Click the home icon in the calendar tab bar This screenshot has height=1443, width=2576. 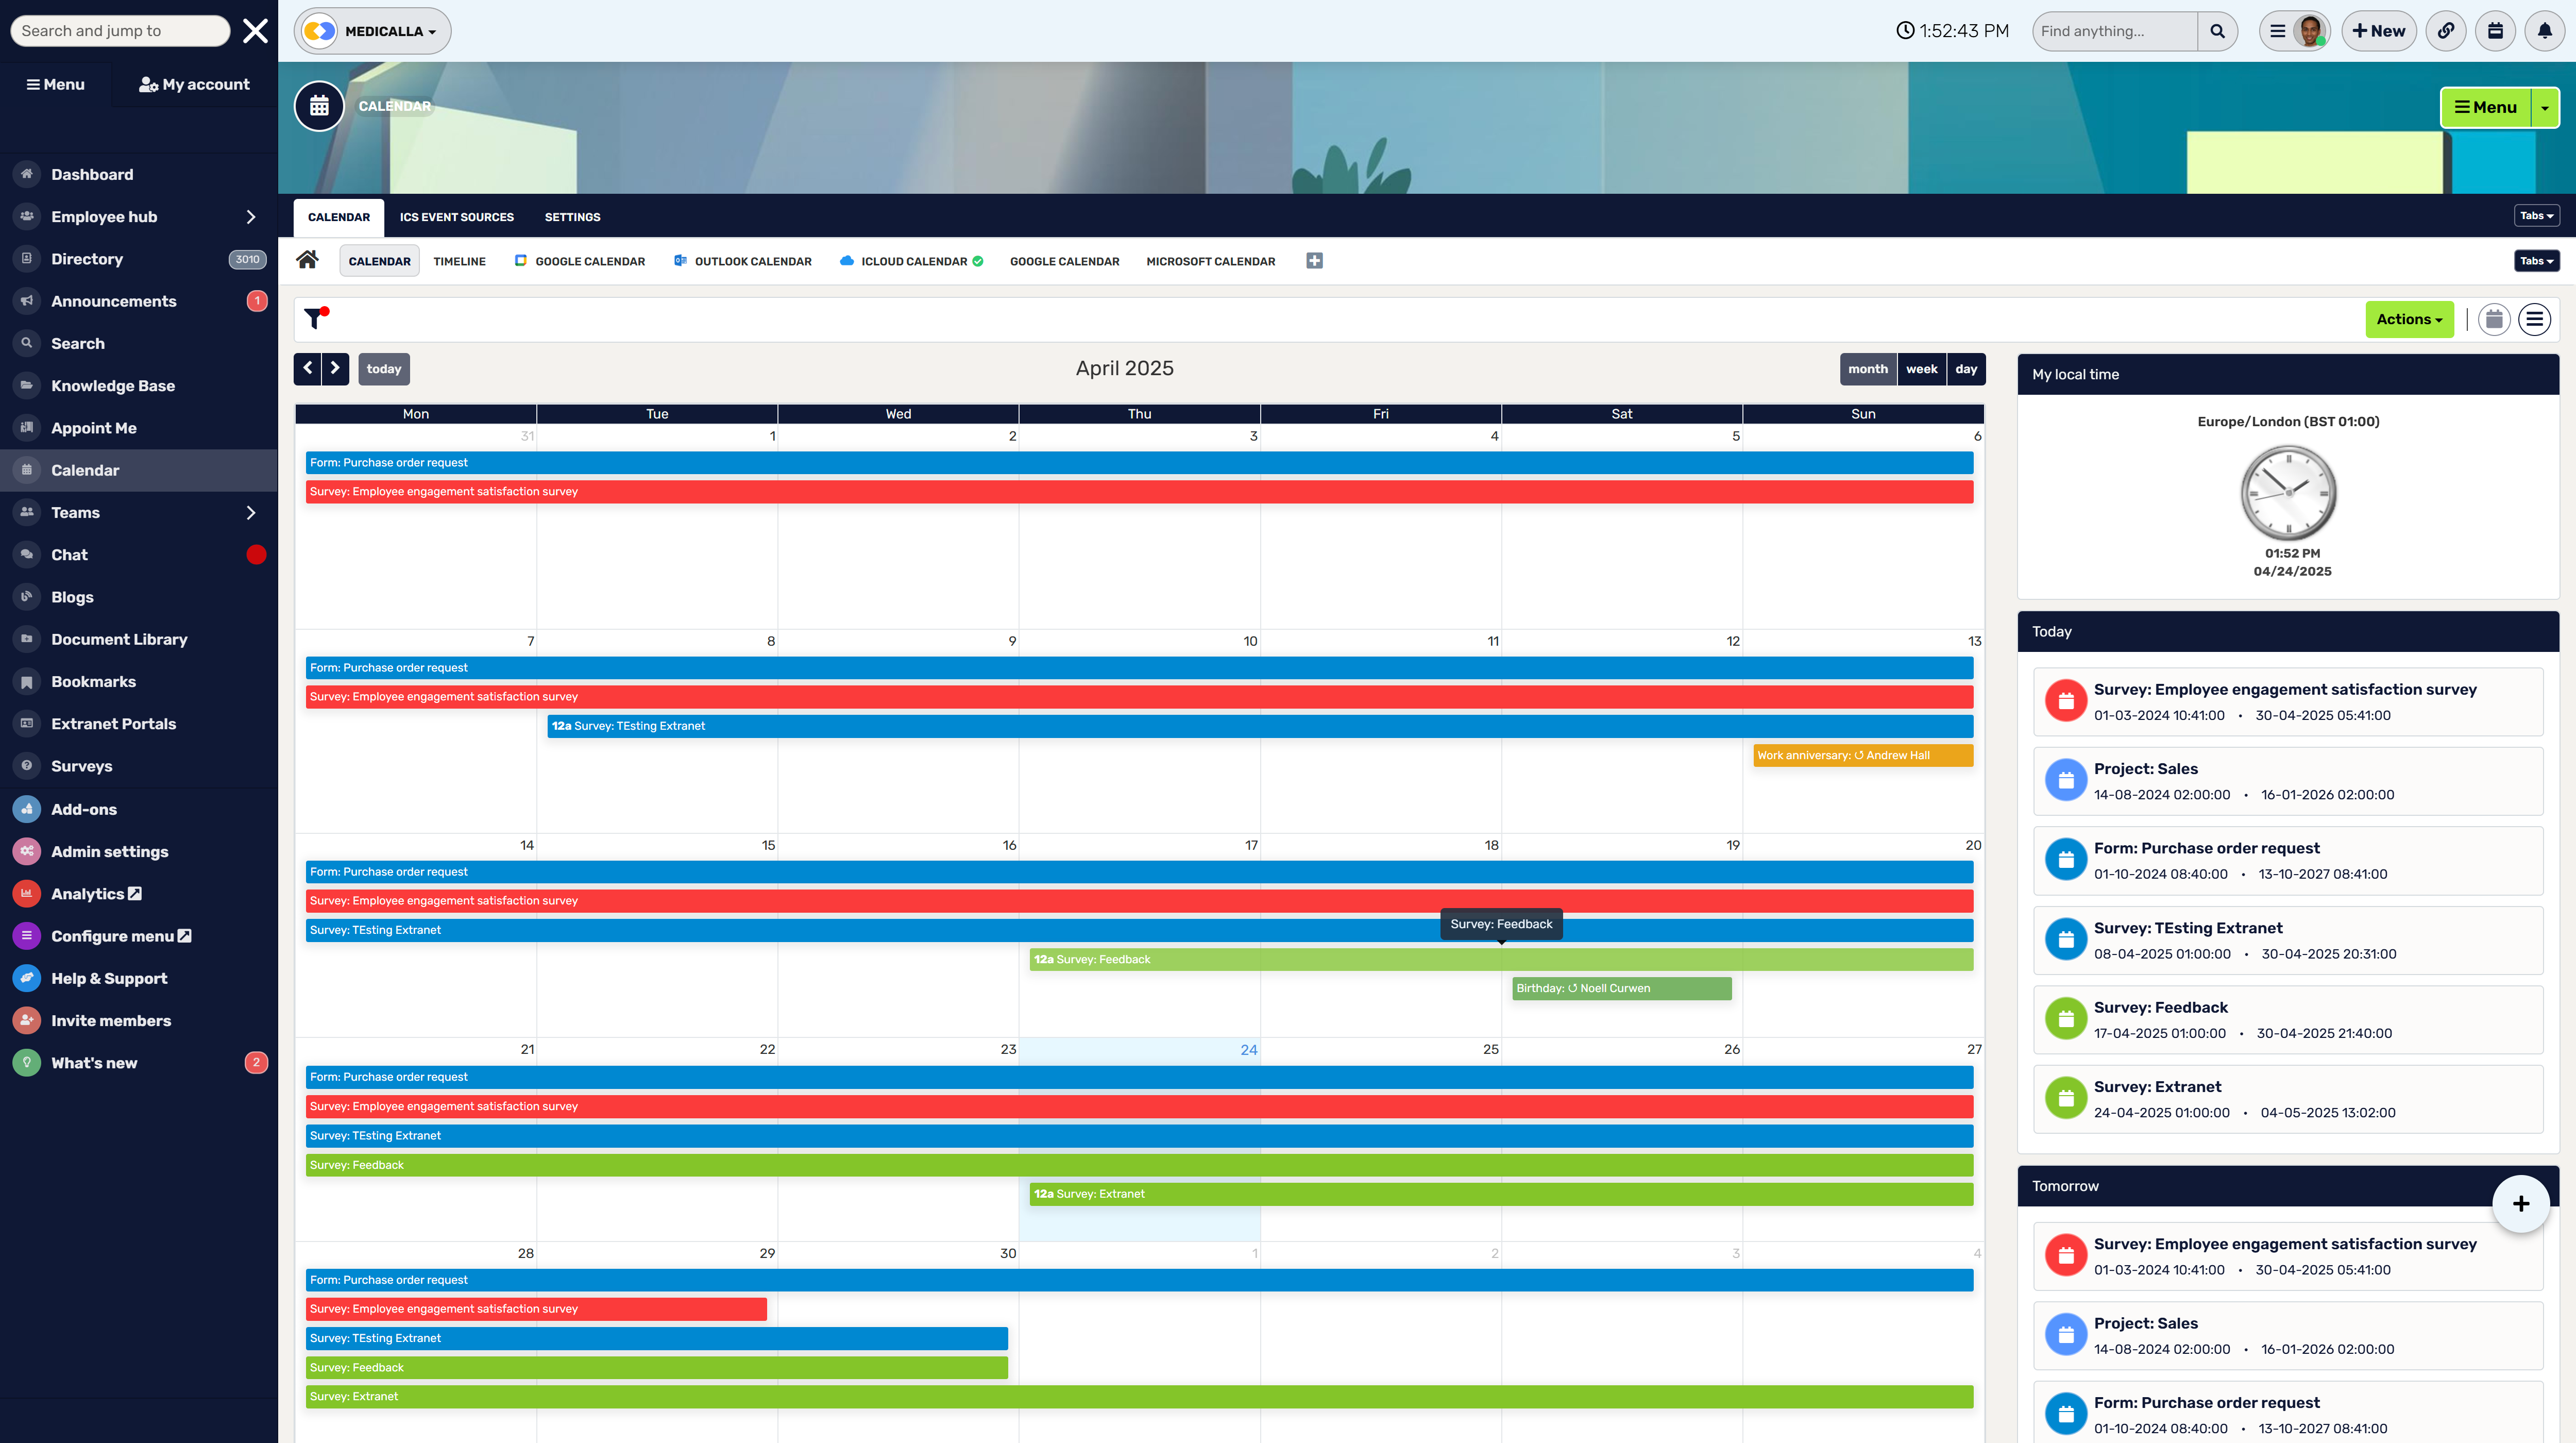(307, 260)
